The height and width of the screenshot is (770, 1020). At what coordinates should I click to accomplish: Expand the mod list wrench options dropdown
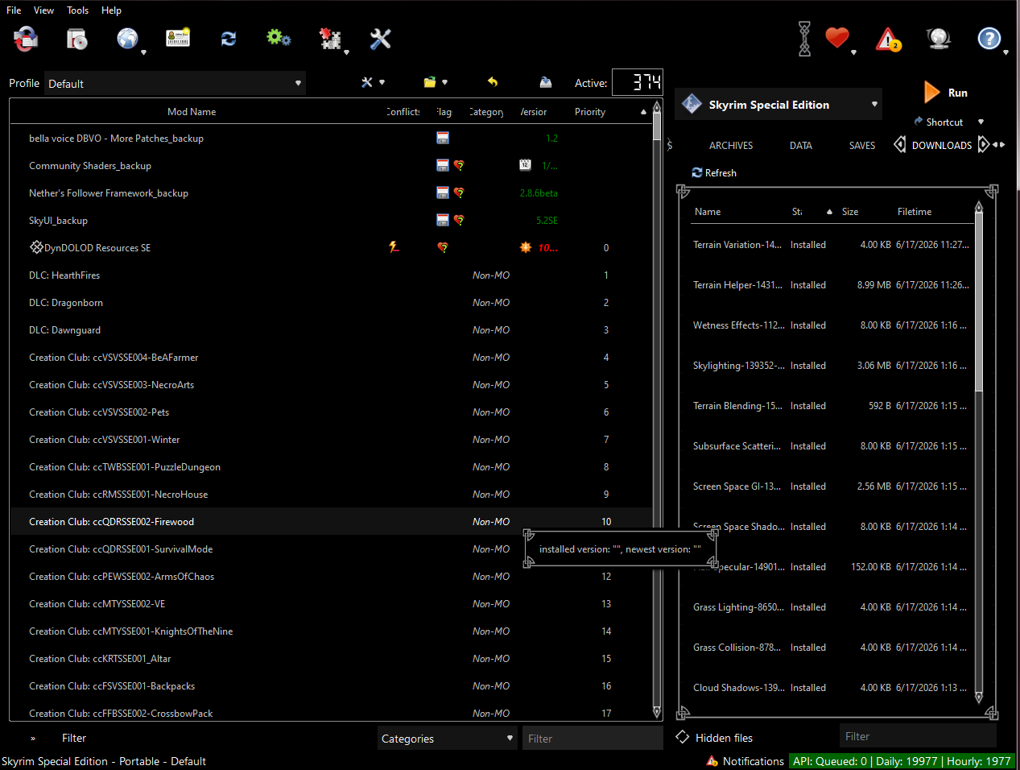(382, 82)
